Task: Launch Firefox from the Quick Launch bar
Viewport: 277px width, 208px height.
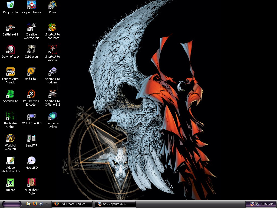Action: click(35, 204)
